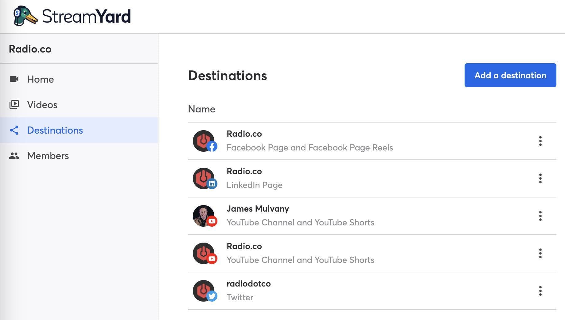Select the Destinations share icon
Screen dimensions: 565x320
(x=14, y=130)
